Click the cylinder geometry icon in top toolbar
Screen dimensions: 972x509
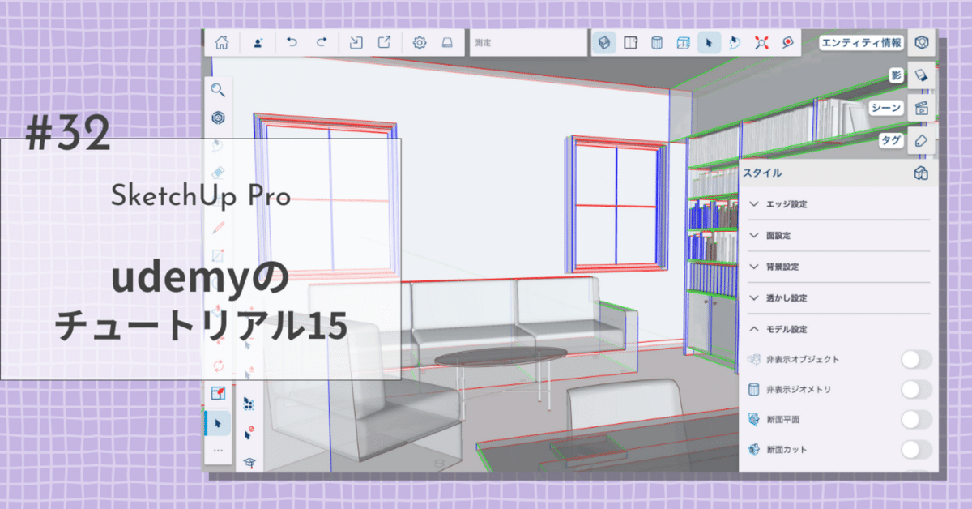(x=657, y=43)
